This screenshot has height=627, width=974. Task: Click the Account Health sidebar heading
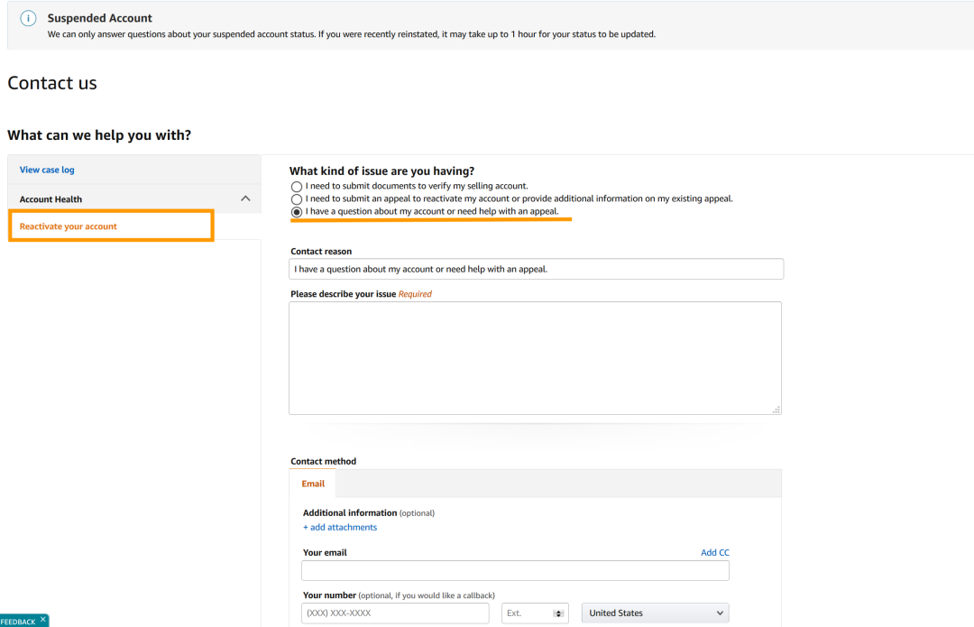coord(51,199)
